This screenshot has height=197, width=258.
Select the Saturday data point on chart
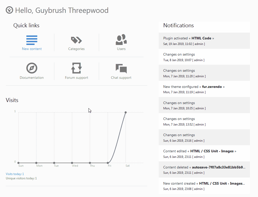126,112
